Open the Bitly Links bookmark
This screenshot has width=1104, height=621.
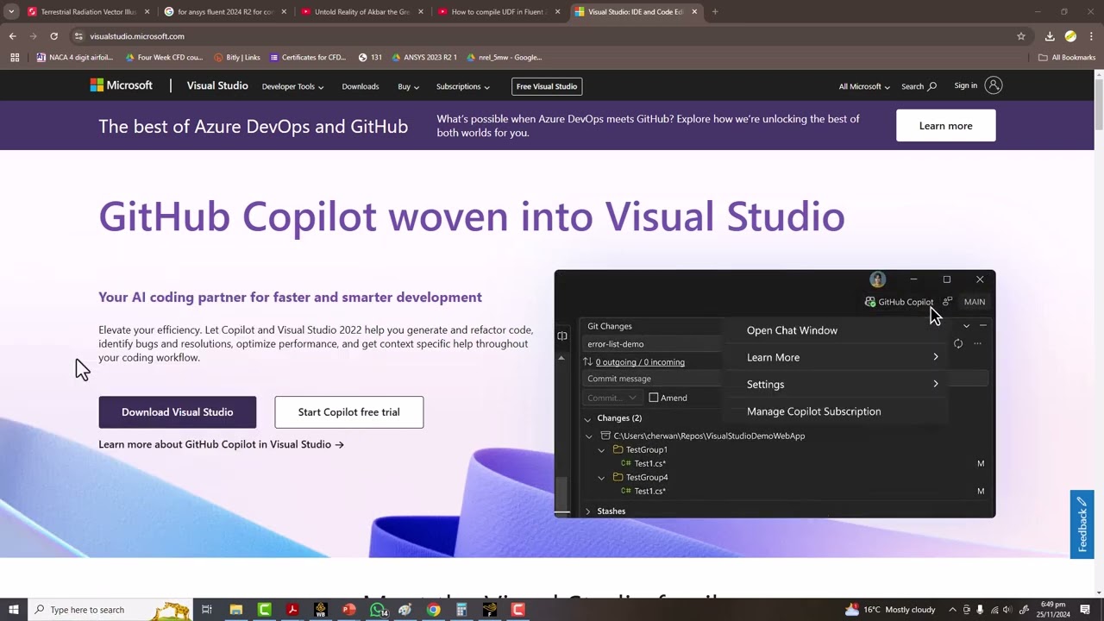pyautogui.click(x=236, y=58)
